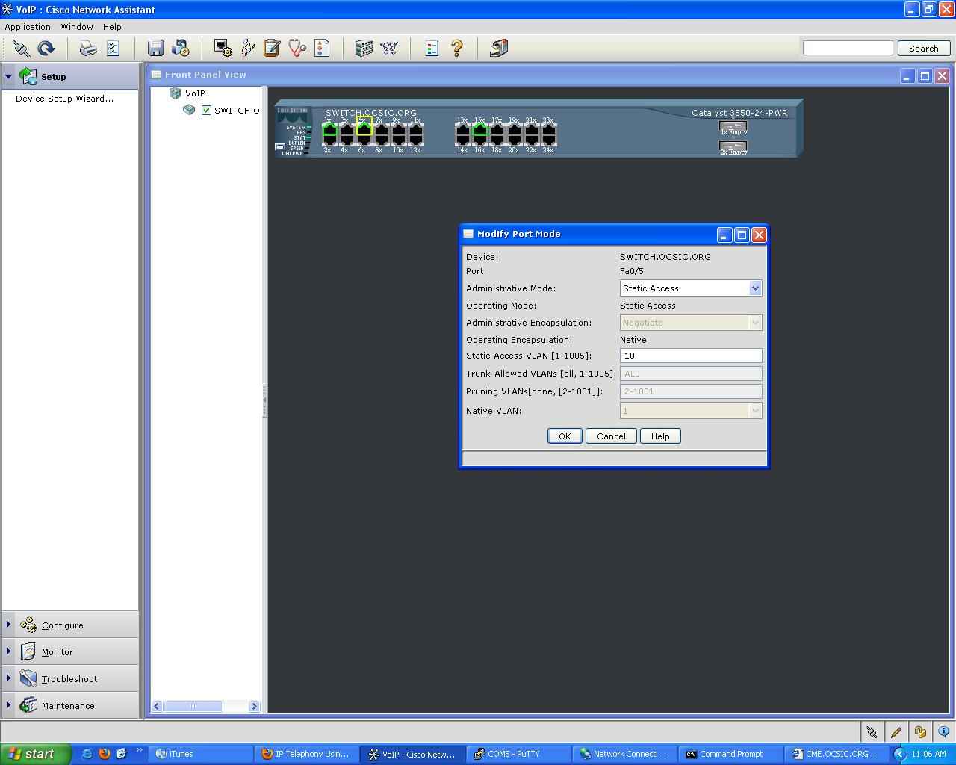Screen dimensions: 956x765
Task: Open the Topology view icon
Action: click(x=389, y=49)
